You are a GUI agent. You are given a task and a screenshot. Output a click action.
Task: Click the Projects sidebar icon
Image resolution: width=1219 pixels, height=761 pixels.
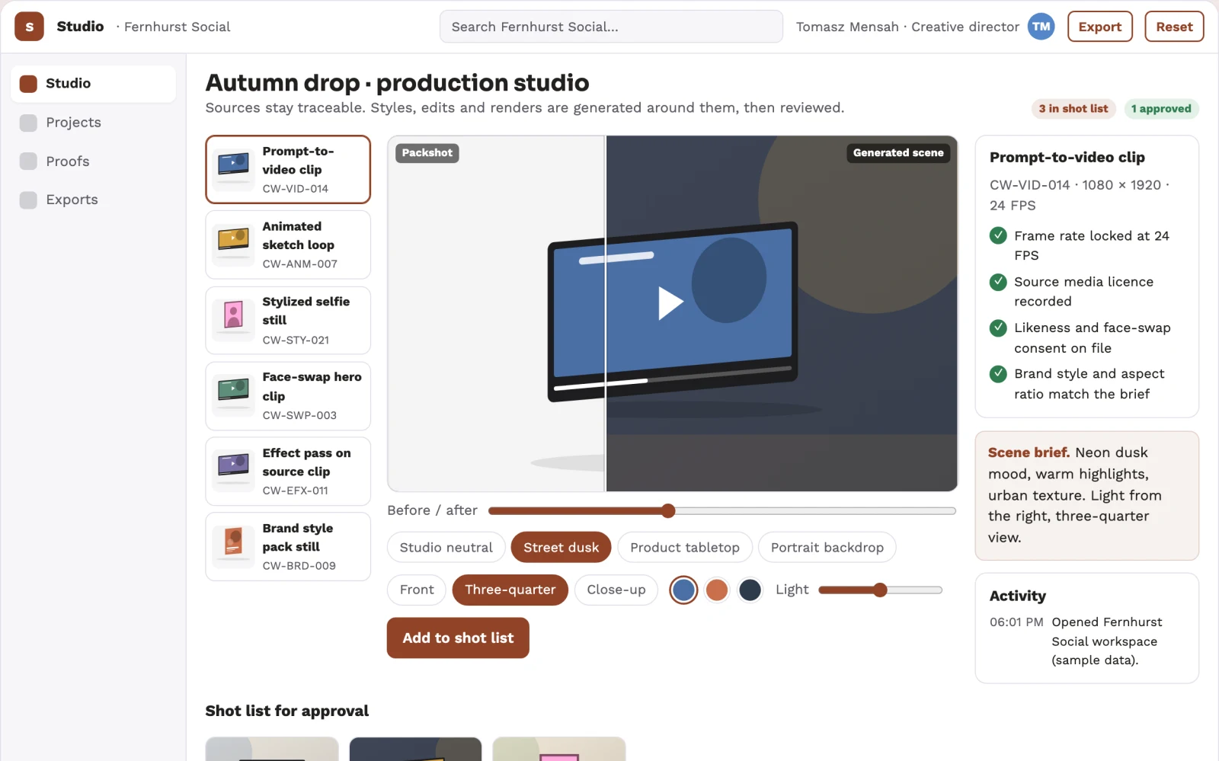[x=28, y=123]
